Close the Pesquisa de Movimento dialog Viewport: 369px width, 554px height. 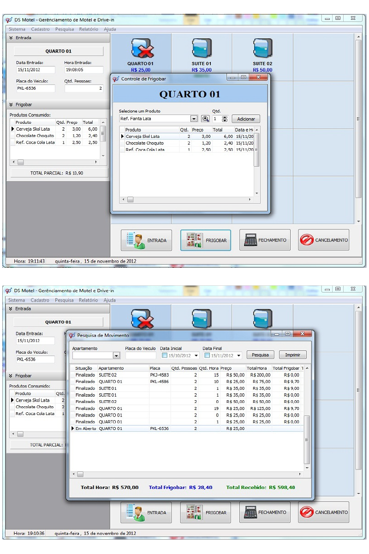pos(303,334)
